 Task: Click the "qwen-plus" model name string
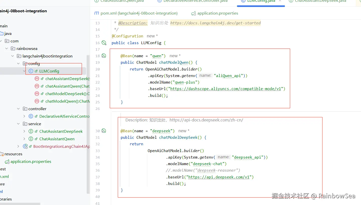(186, 82)
